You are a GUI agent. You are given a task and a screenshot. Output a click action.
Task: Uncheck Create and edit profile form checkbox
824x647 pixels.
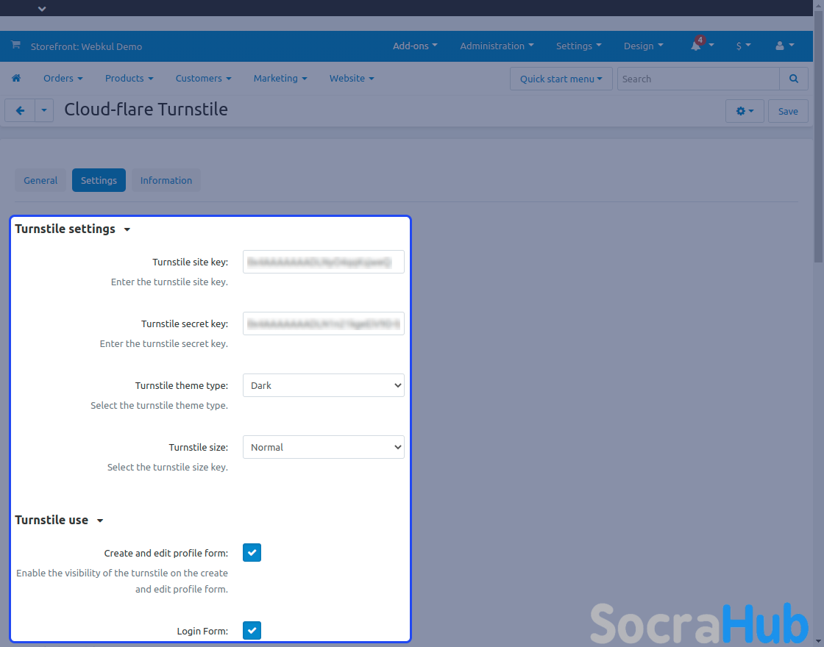coord(252,552)
